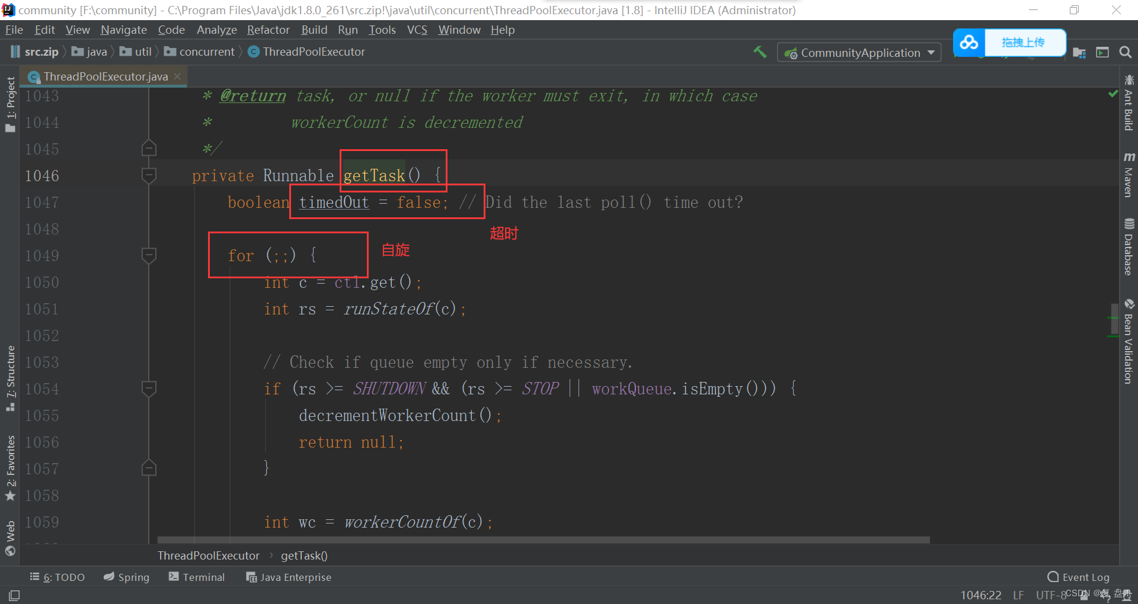Open the Favorites tool window
Image resolution: width=1138 pixels, height=604 pixels.
tap(10, 468)
